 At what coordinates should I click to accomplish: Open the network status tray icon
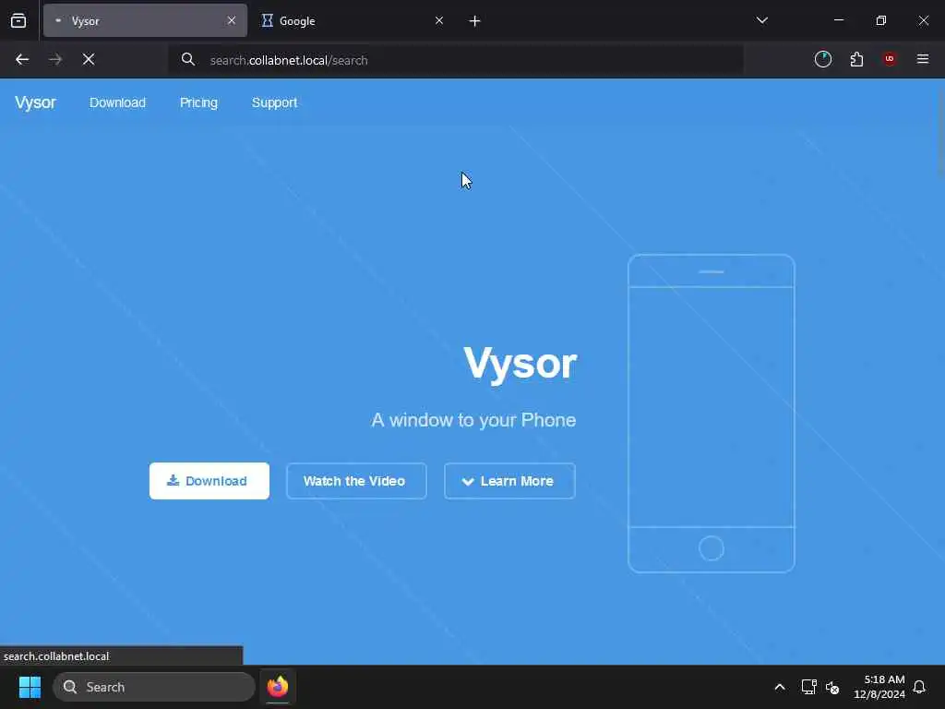tap(808, 687)
